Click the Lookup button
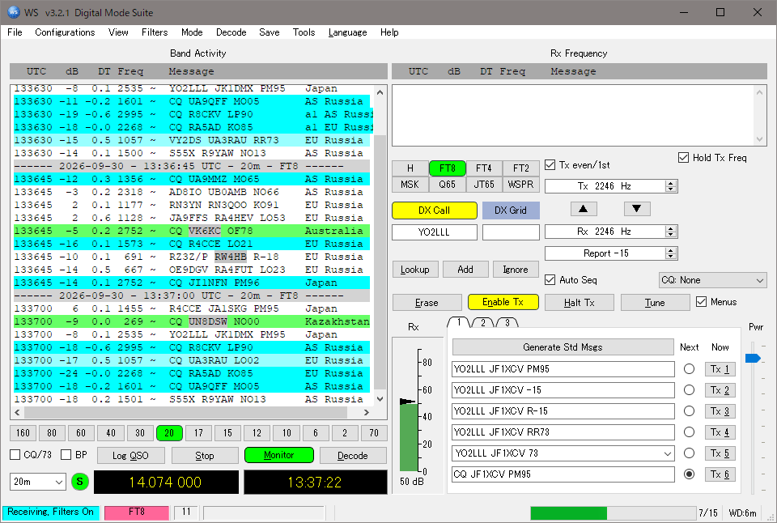777x523 pixels. [415, 269]
